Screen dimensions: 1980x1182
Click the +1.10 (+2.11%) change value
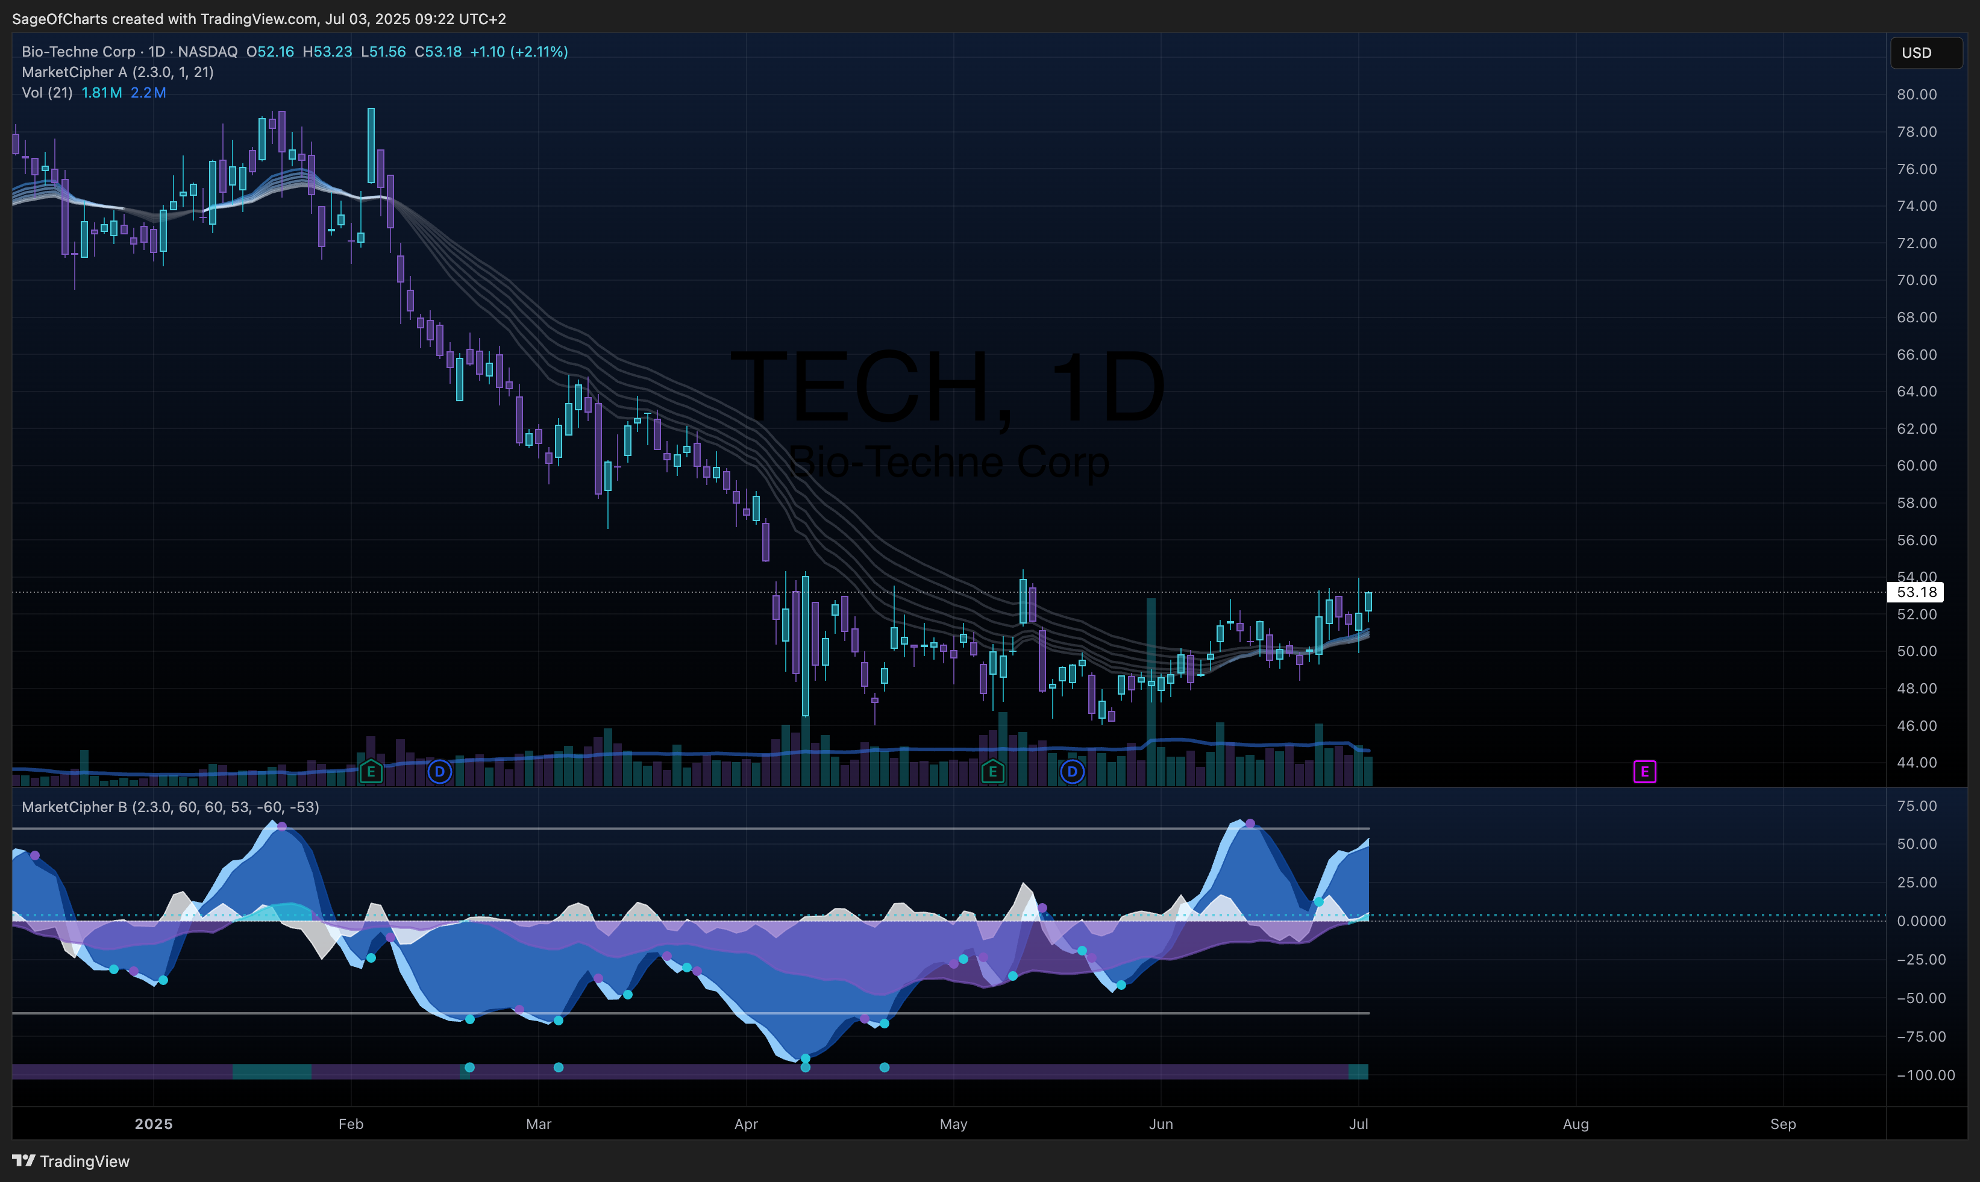coord(518,52)
